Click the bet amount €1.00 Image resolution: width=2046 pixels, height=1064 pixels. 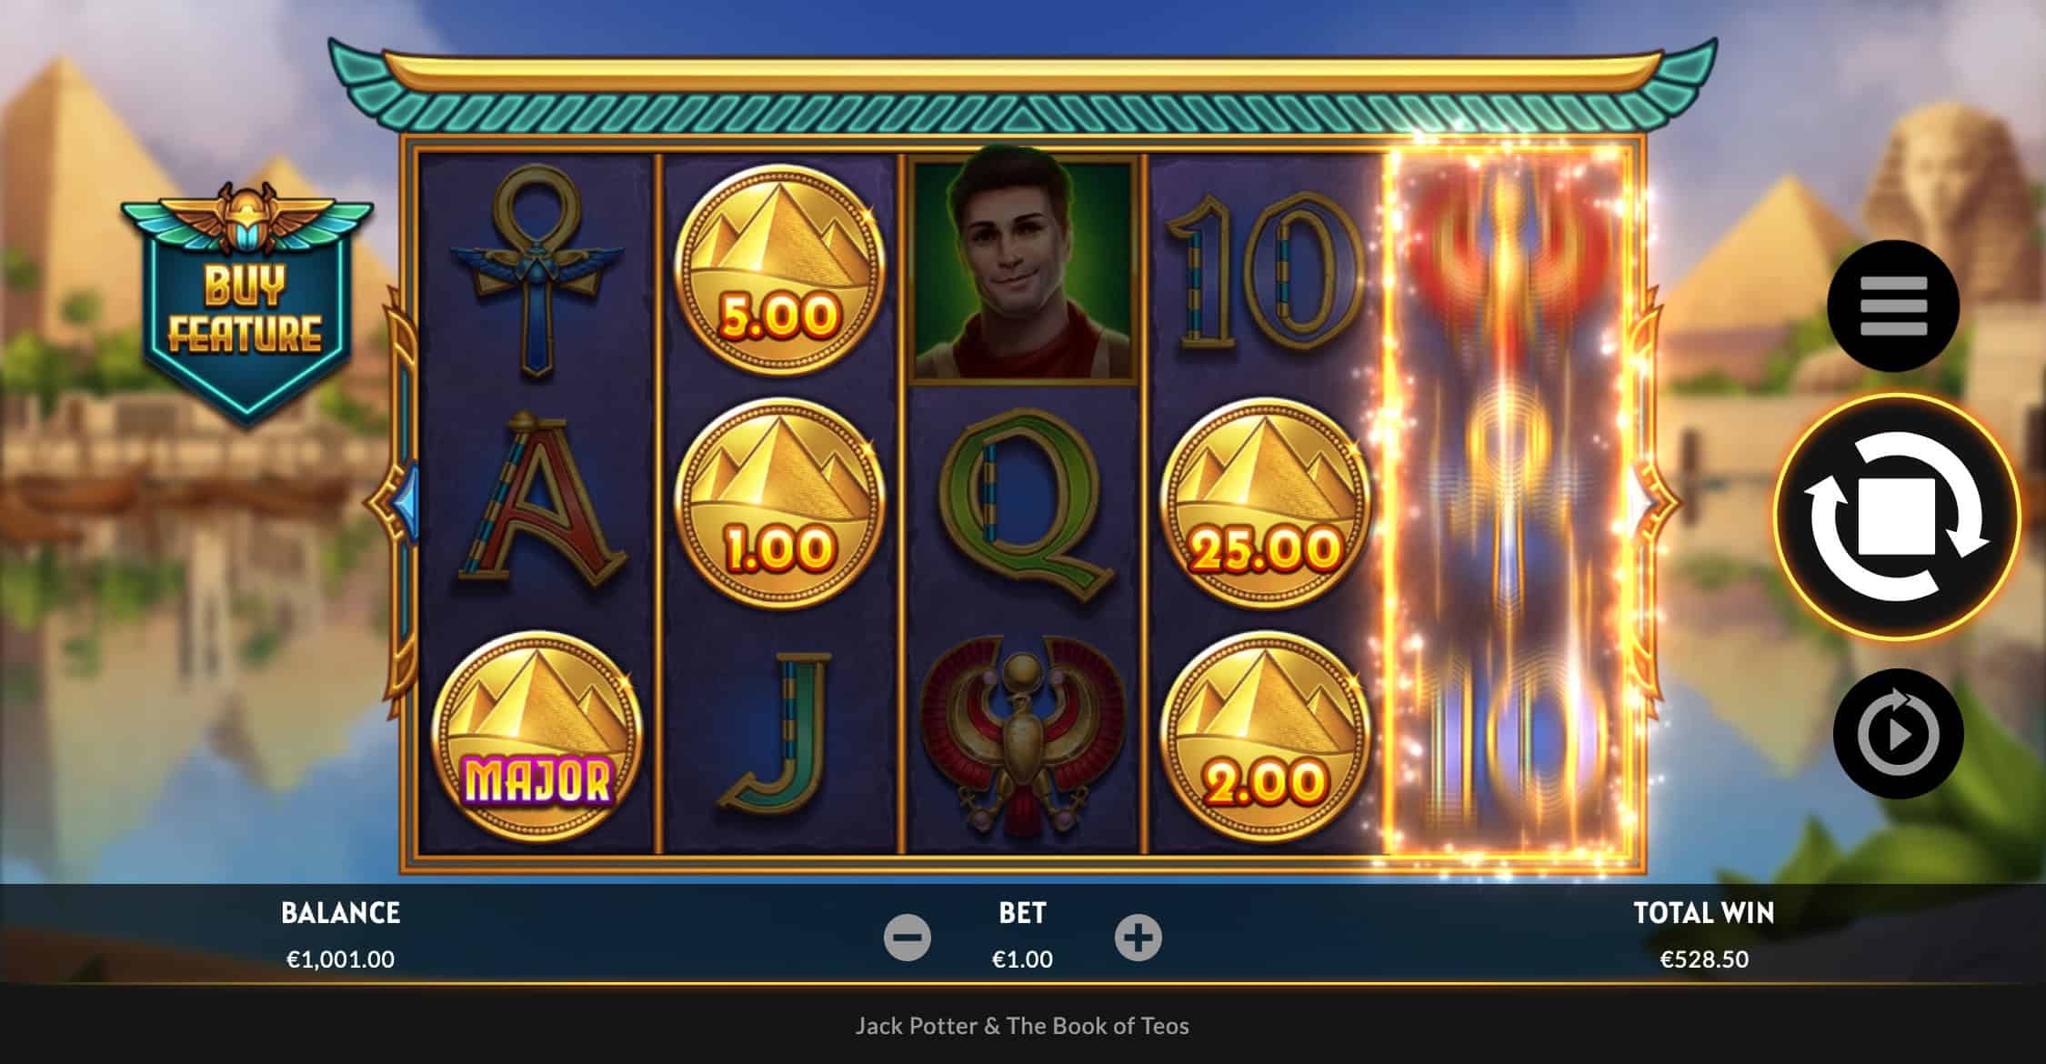click(x=1023, y=959)
